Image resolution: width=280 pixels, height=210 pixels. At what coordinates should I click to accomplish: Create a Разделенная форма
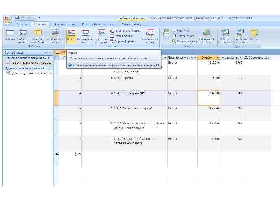pos(85,36)
